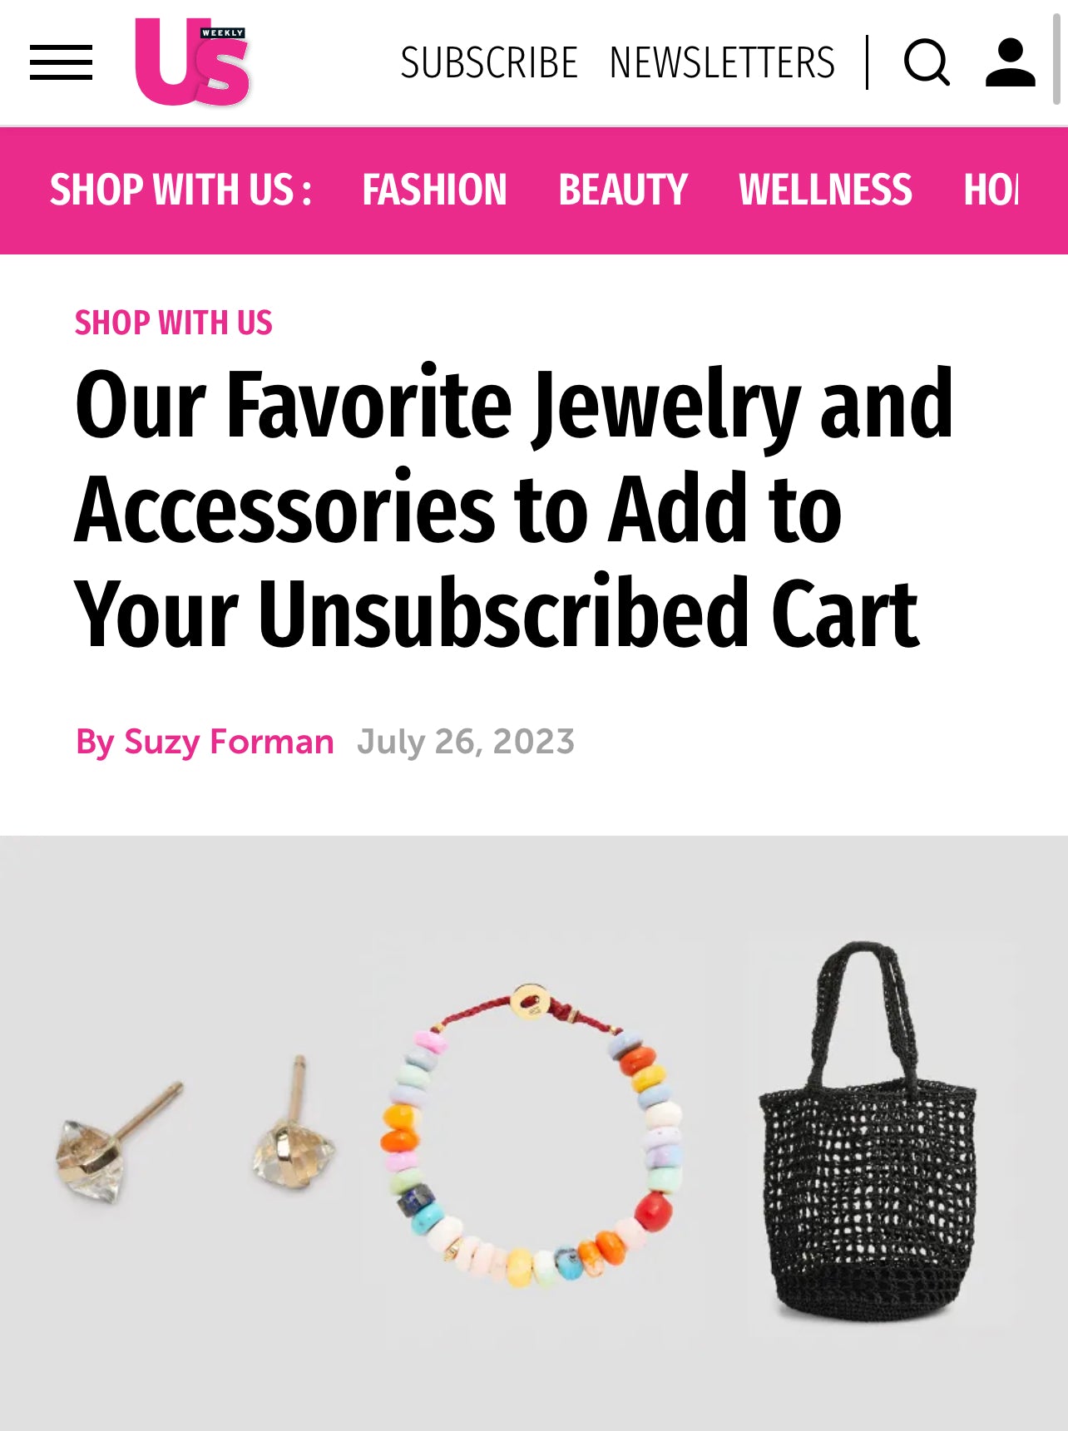Open the FASHION section
Screen dimensions: 1068x1431
pos(434,189)
